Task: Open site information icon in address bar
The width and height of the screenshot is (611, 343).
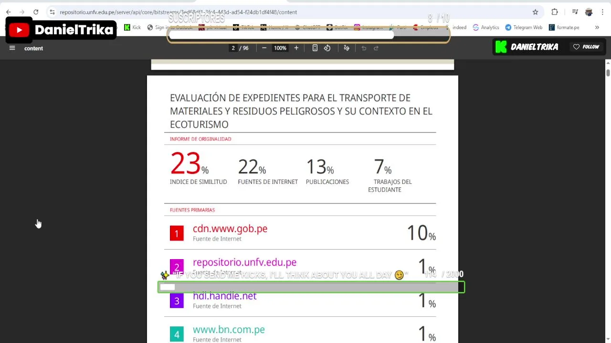Action: tap(52, 12)
